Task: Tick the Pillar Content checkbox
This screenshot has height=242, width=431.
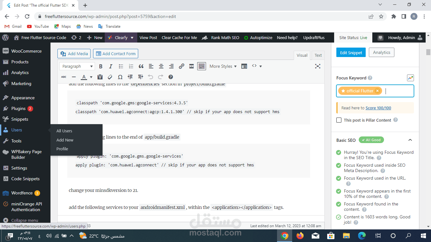Action: [339, 120]
